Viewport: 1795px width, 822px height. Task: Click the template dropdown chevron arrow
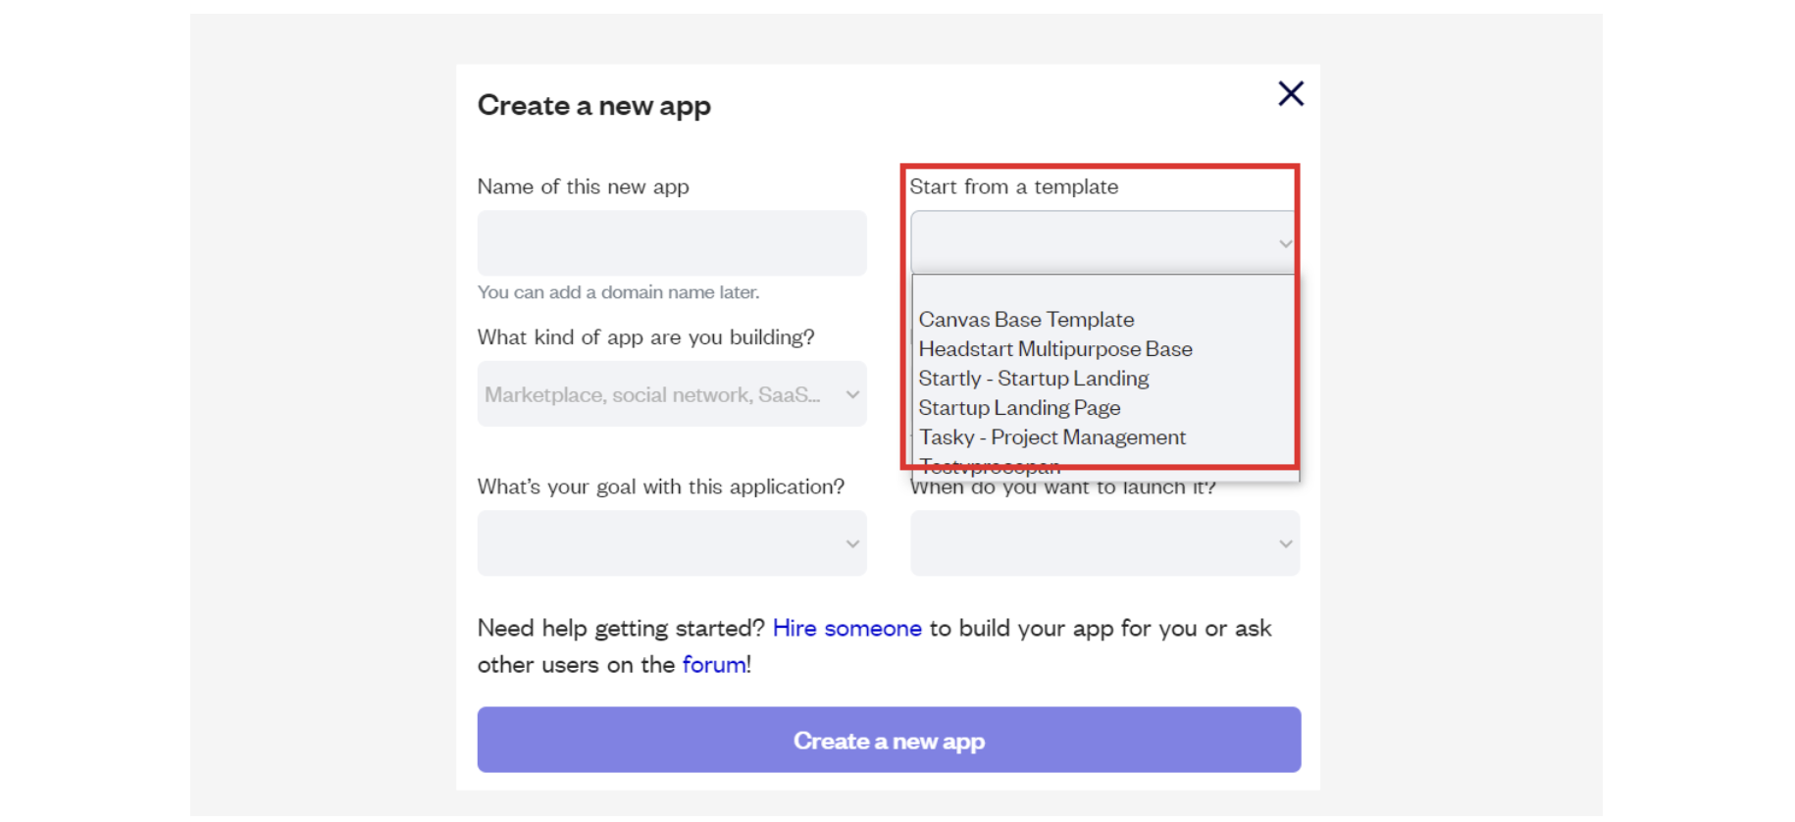[1284, 243]
